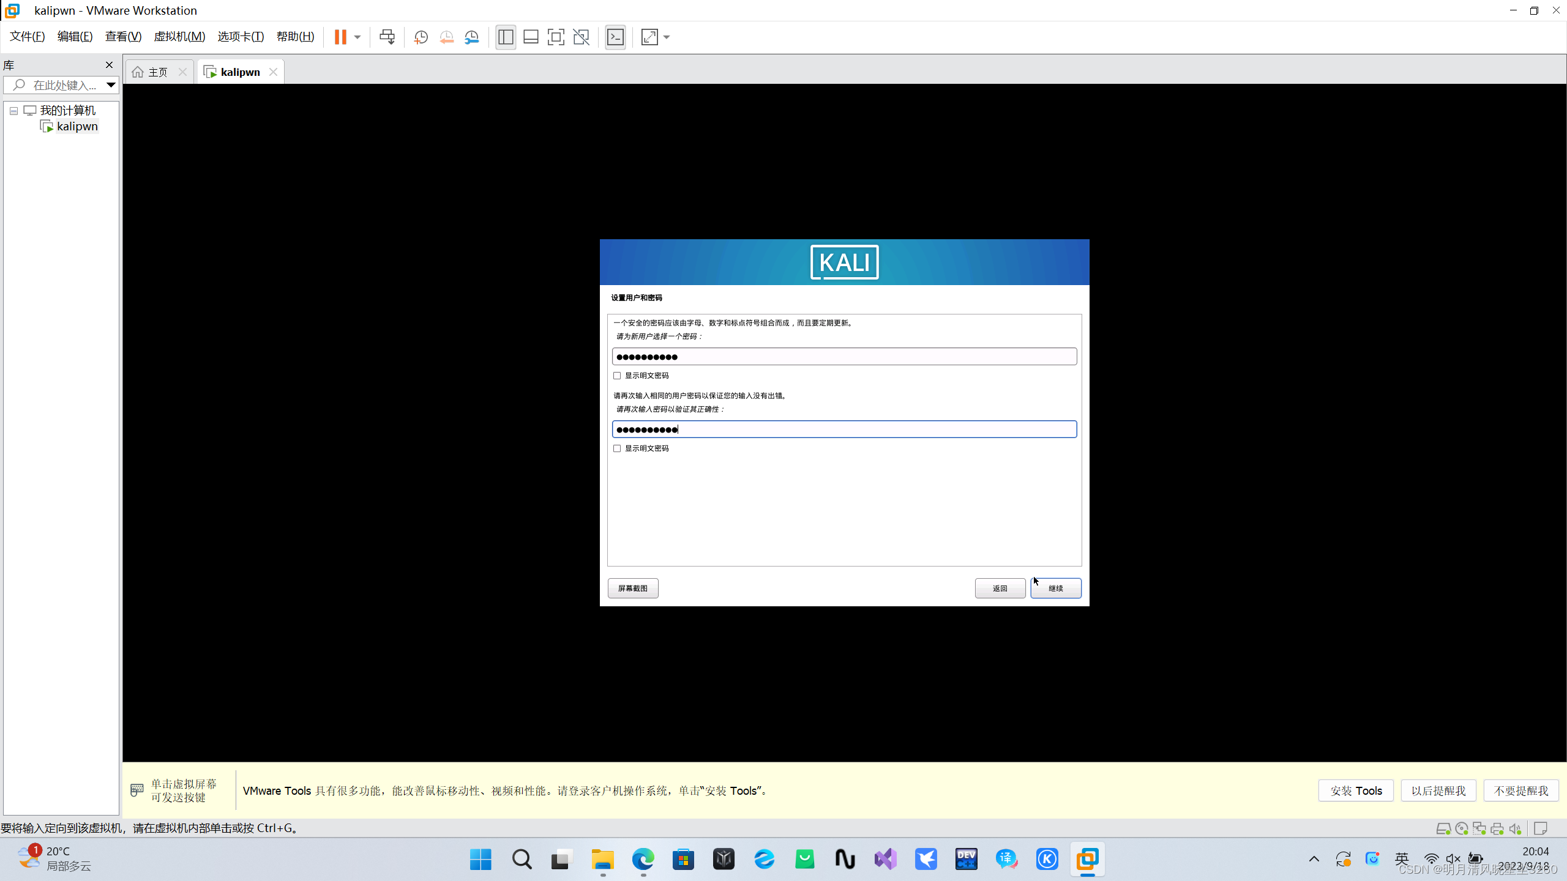Open the console view icon
Image resolution: width=1567 pixels, height=881 pixels.
click(x=615, y=37)
